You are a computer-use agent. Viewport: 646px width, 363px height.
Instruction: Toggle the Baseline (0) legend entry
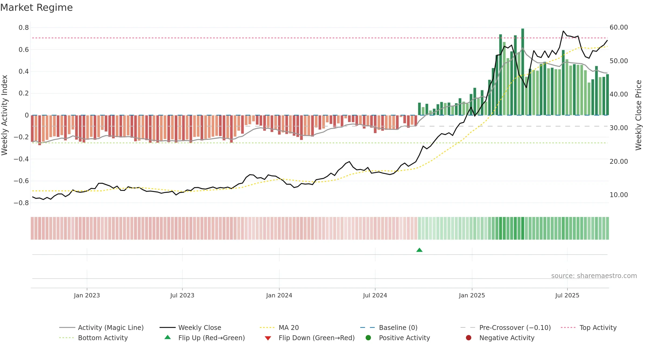click(389, 328)
